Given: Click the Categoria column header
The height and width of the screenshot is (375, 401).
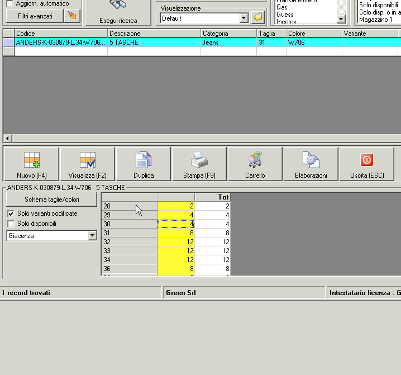Looking at the screenshot, I should point(228,34).
